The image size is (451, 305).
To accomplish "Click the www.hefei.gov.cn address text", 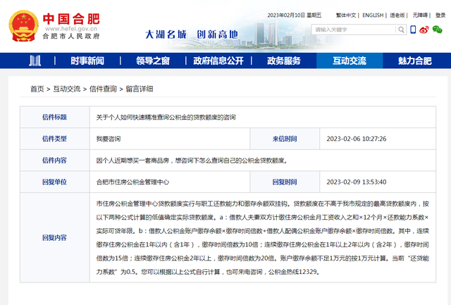I will pyautogui.click(x=71, y=29).
